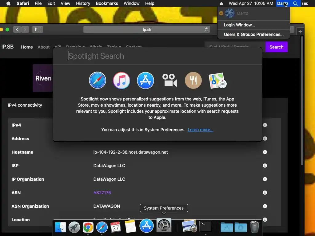Open the Apple menu
This screenshot has width=315, height=236.
(x=8, y=3)
